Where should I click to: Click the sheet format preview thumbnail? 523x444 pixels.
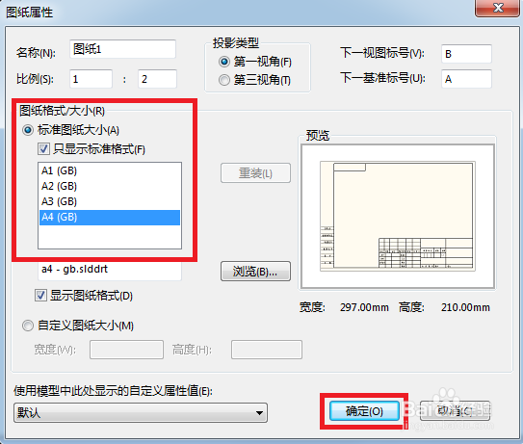397,217
